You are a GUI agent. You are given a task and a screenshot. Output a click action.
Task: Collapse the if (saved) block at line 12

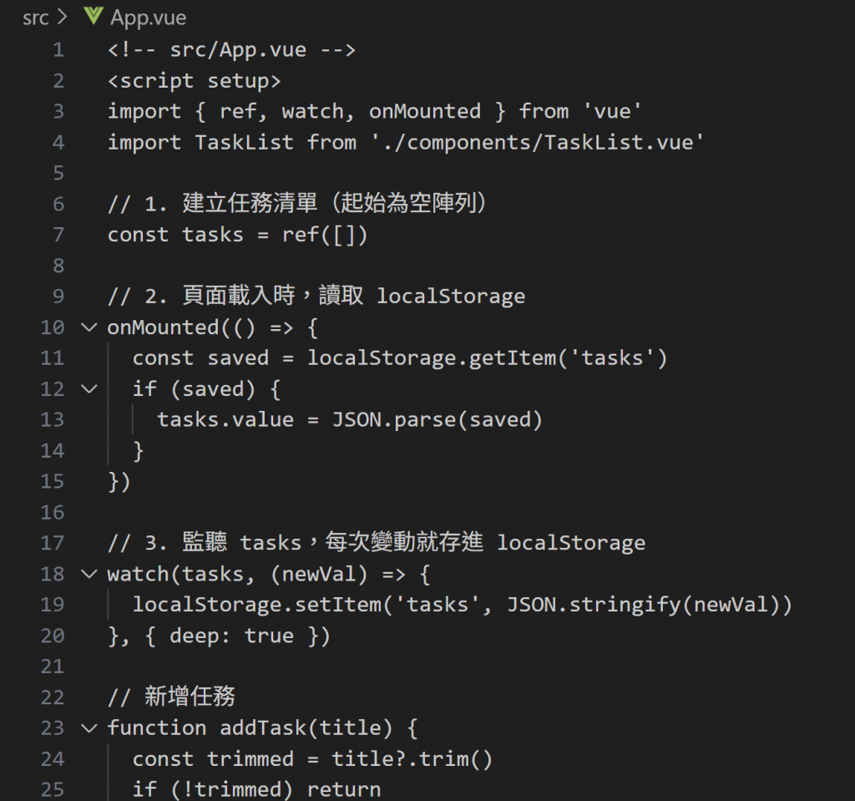pyautogui.click(x=89, y=389)
